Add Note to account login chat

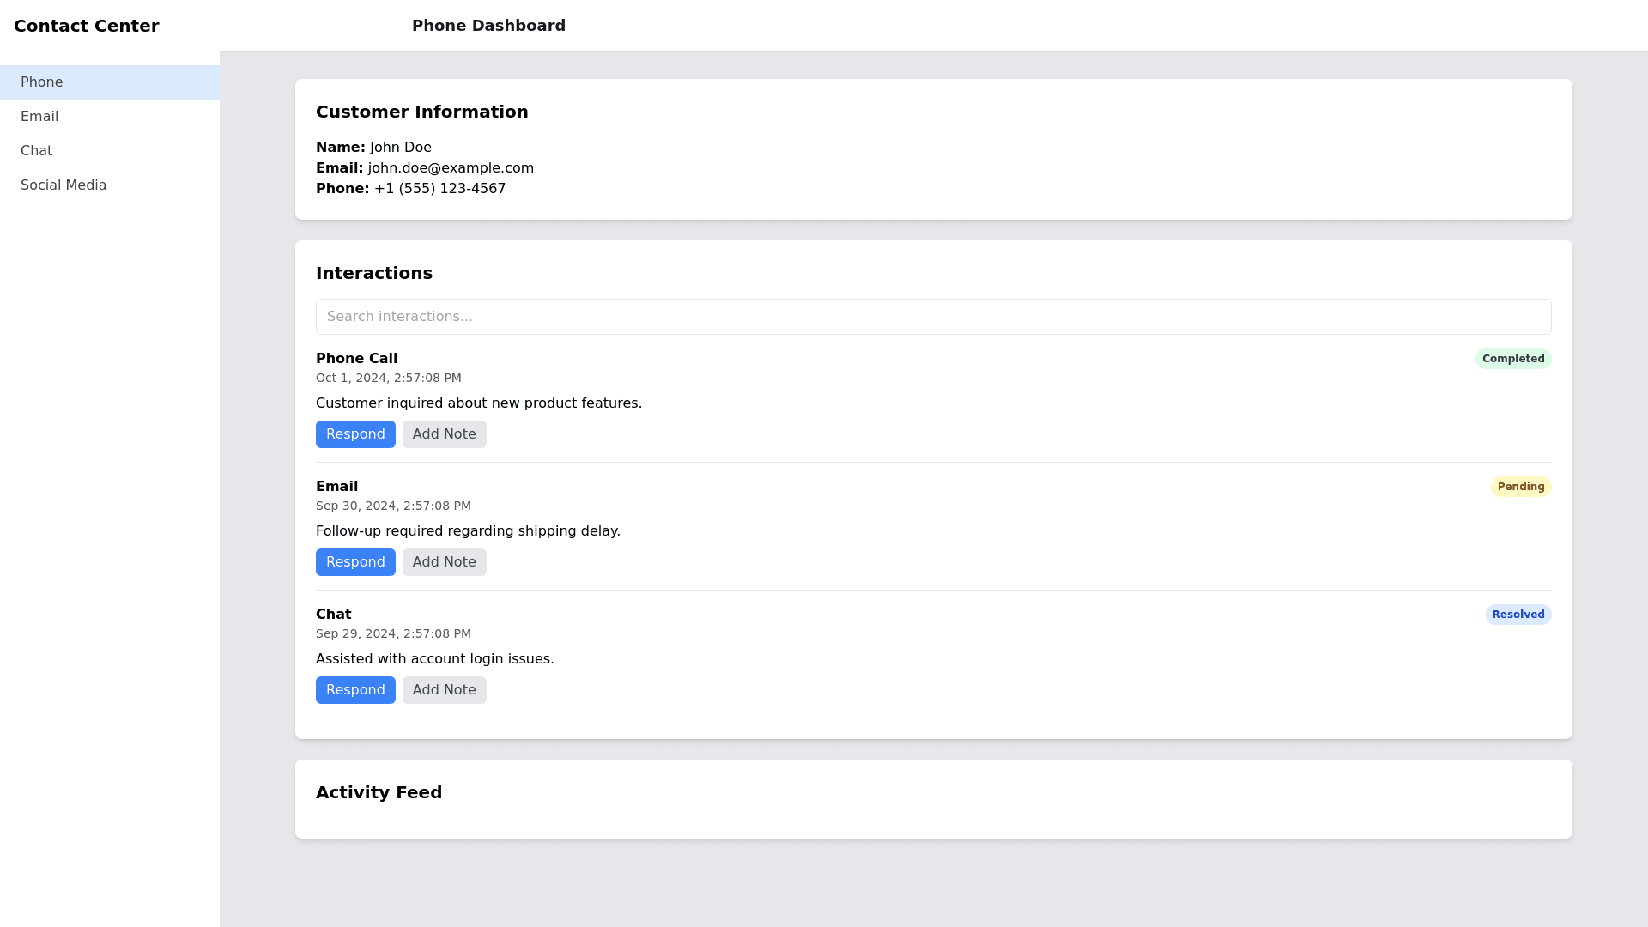pyautogui.click(x=444, y=690)
